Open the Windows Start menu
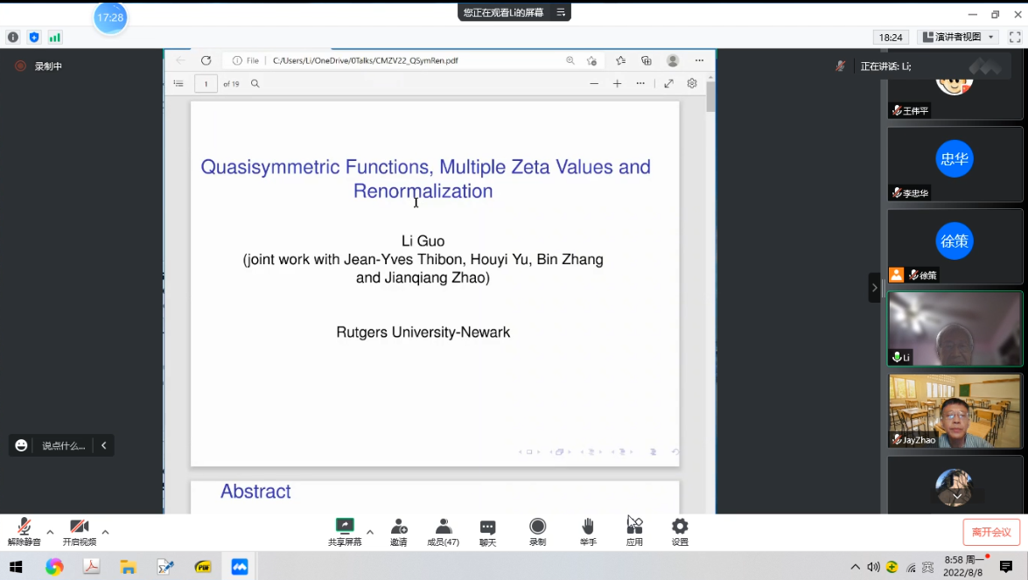This screenshot has height=580, width=1028. tap(17, 567)
